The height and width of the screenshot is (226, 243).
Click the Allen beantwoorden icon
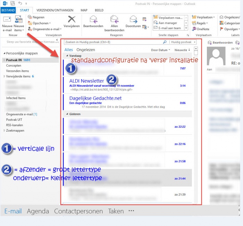114,19
